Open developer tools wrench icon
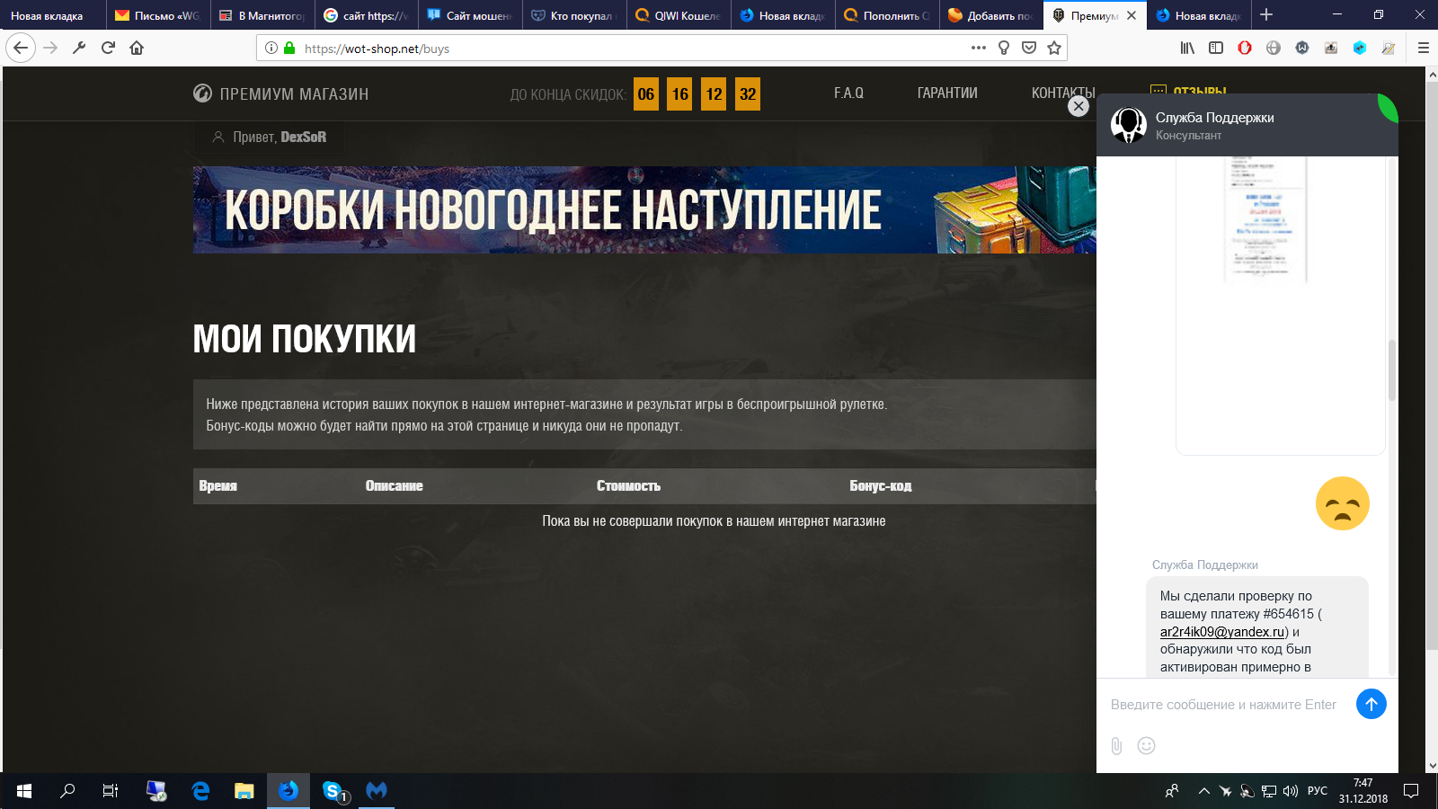The height and width of the screenshot is (809, 1438). 79,48
